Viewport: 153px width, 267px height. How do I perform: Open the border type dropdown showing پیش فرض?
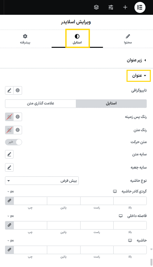click(x=42, y=181)
